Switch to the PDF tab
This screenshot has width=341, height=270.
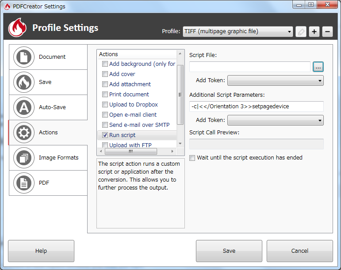[48, 183]
